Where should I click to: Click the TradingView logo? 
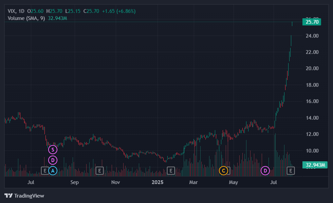pos(24,196)
